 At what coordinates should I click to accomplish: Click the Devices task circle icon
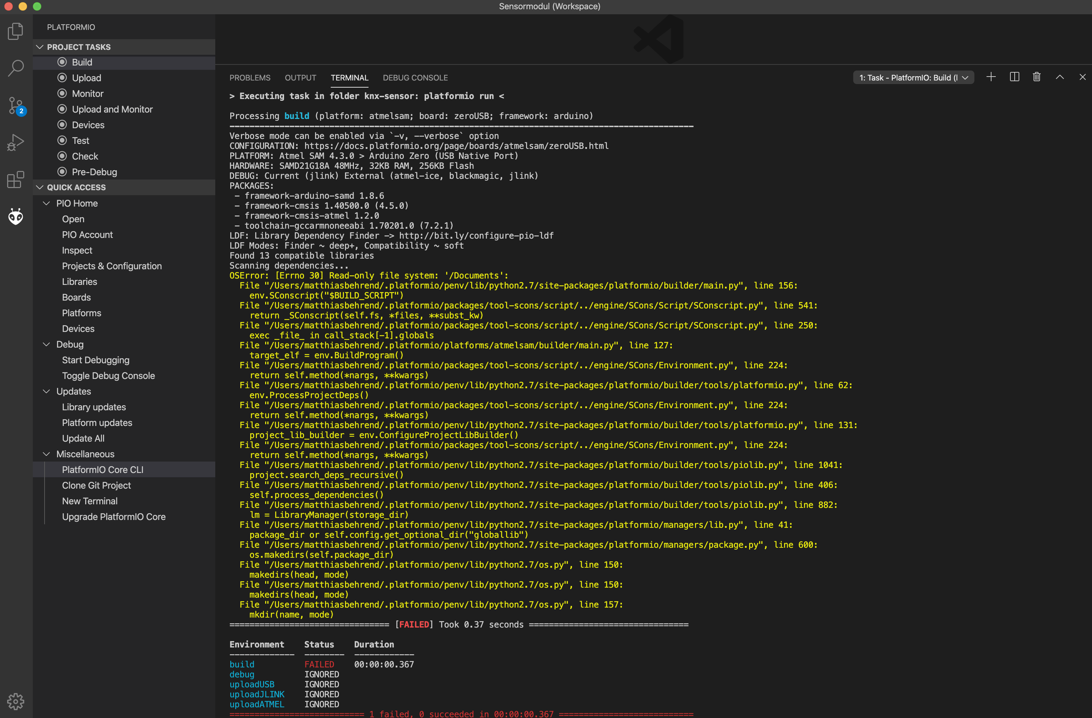62,125
